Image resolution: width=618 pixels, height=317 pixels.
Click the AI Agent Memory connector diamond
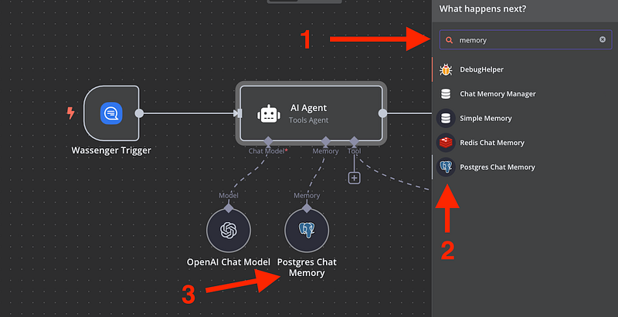(325, 141)
